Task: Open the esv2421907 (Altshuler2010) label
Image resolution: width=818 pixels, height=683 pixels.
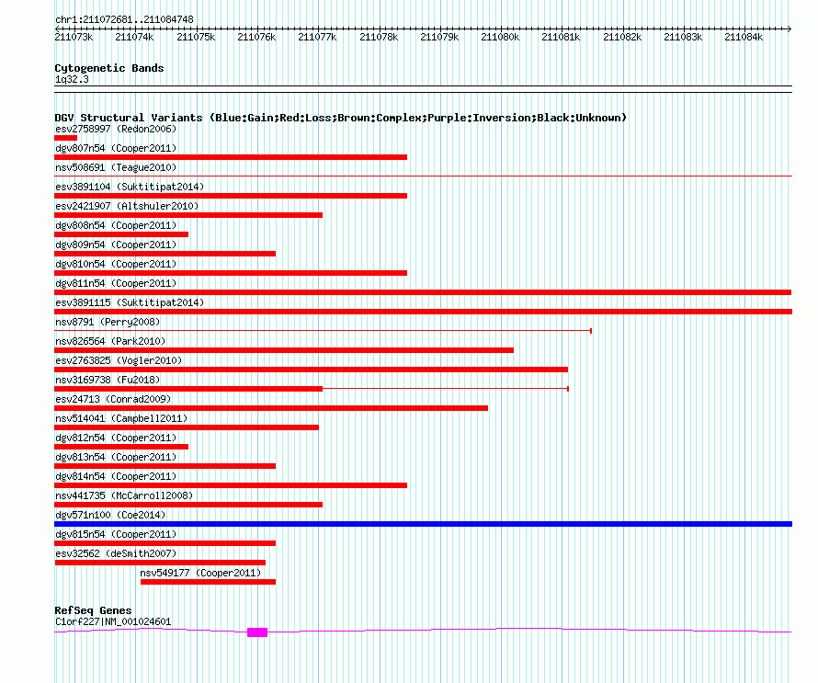Action: click(x=127, y=206)
